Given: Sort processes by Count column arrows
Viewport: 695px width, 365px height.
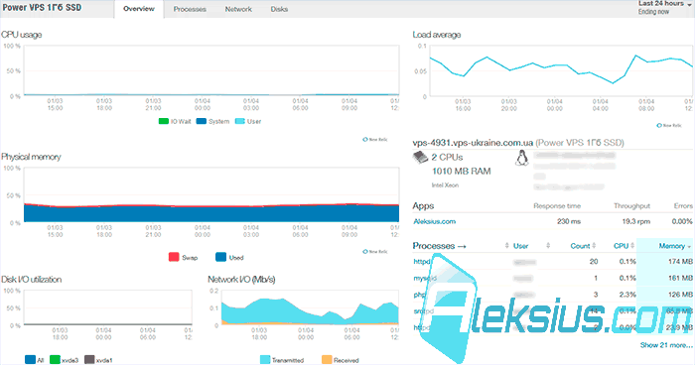Looking at the screenshot, I should [x=594, y=246].
